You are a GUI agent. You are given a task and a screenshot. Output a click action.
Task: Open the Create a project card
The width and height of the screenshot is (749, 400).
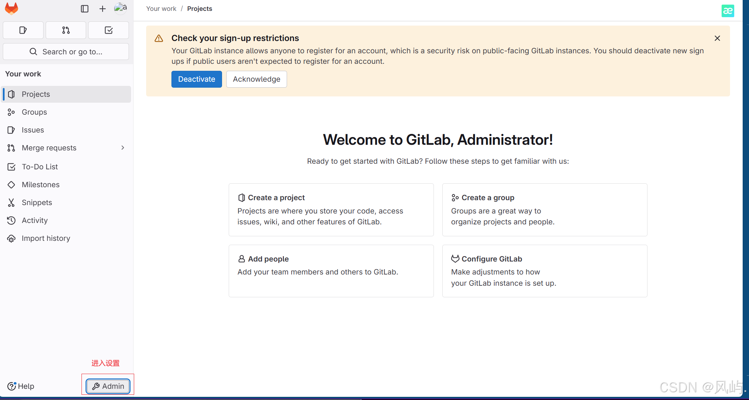tap(331, 210)
